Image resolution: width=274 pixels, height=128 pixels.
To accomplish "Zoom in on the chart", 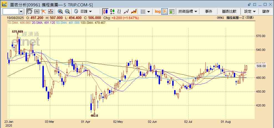I will tap(60, 12).
